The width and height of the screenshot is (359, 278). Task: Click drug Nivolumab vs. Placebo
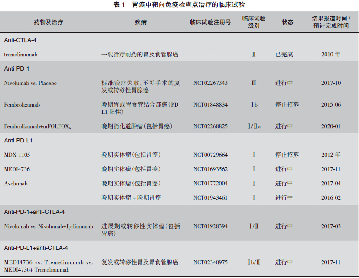pyautogui.click(x=30, y=83)
